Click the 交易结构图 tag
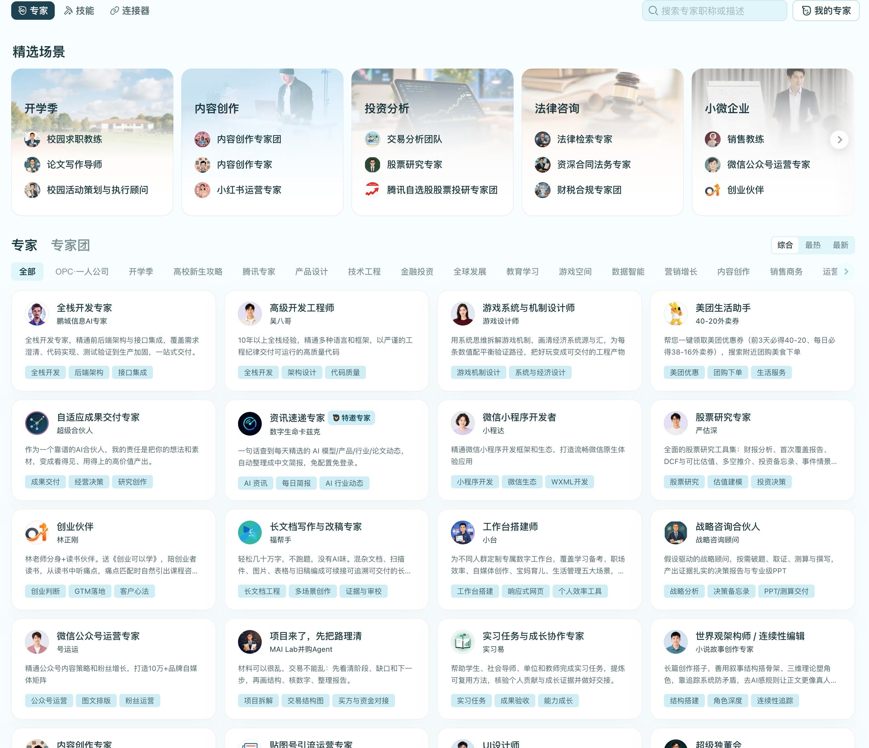 tap(305, 701)
